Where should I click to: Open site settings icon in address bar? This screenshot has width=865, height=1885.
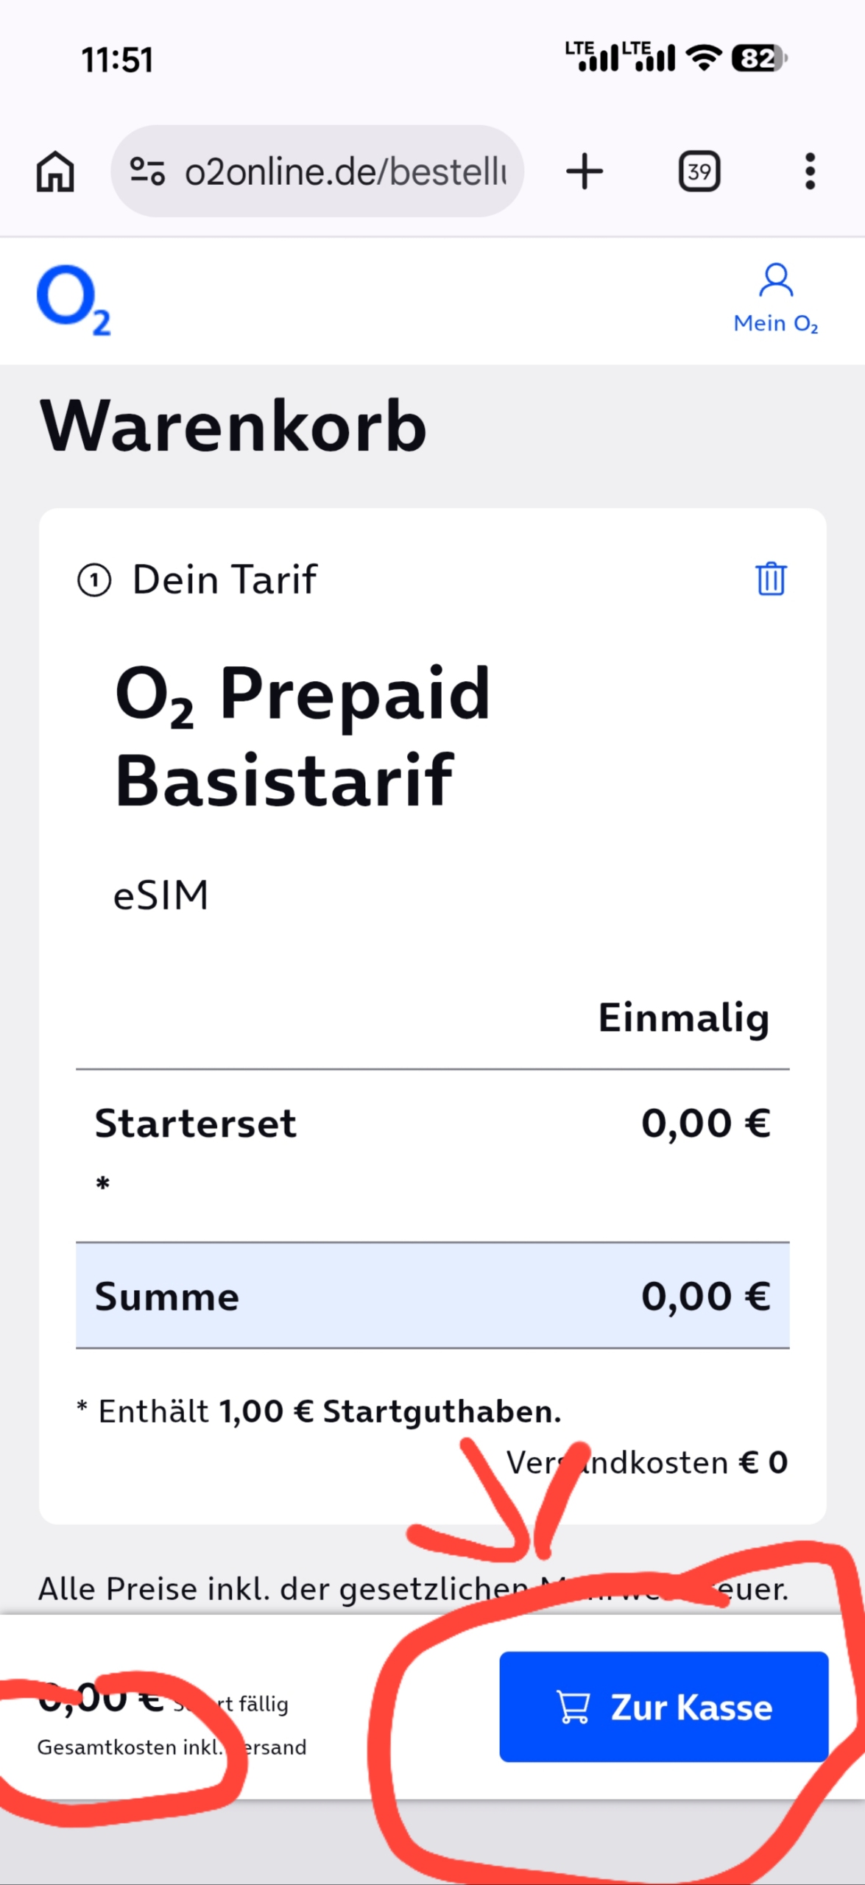[x=147, y=172]
